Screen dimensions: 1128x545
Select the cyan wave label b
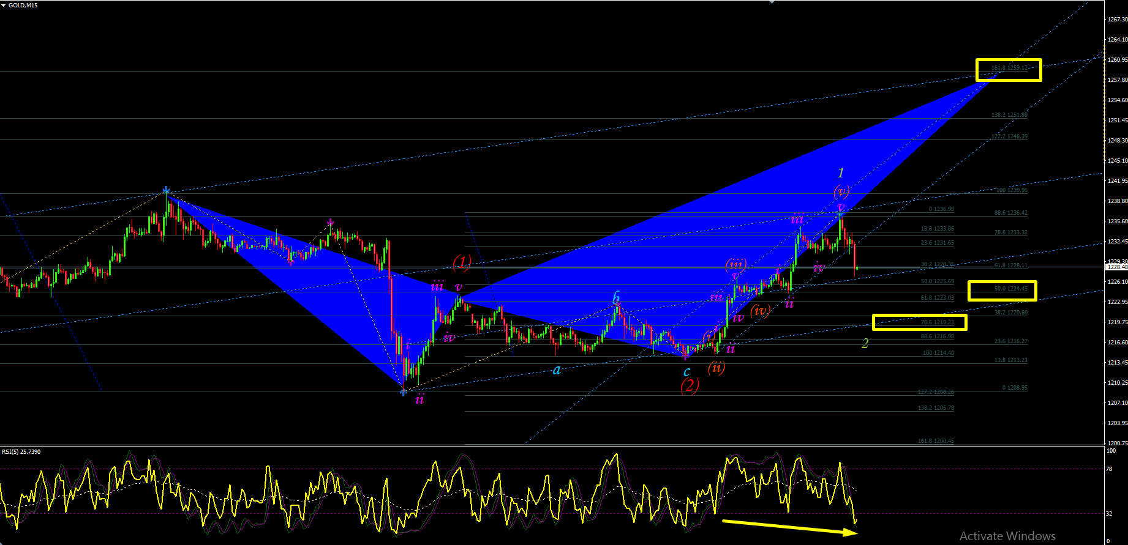[617, 298]
